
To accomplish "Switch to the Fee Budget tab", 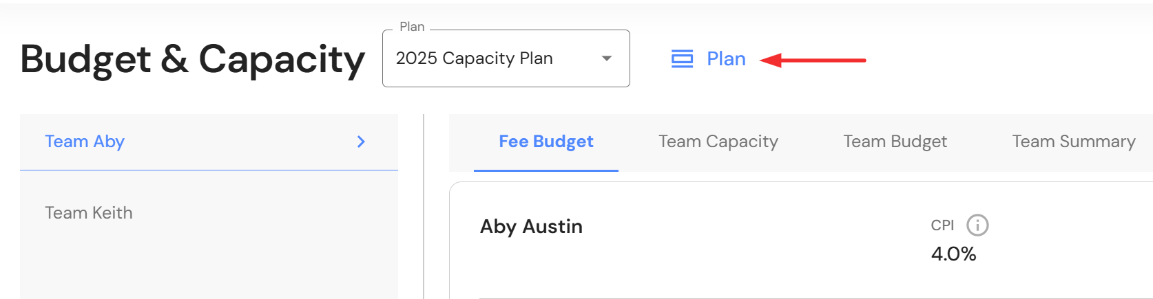I will (546, 142).
